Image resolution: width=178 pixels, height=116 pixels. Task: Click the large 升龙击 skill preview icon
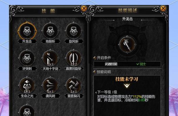coord(127,45)
